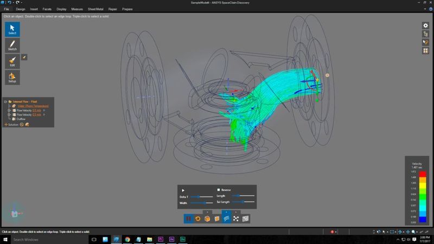Adjust the Width slider
This screenshot has width=434, height=244.
pyautogui.click(x=201, y=203)
